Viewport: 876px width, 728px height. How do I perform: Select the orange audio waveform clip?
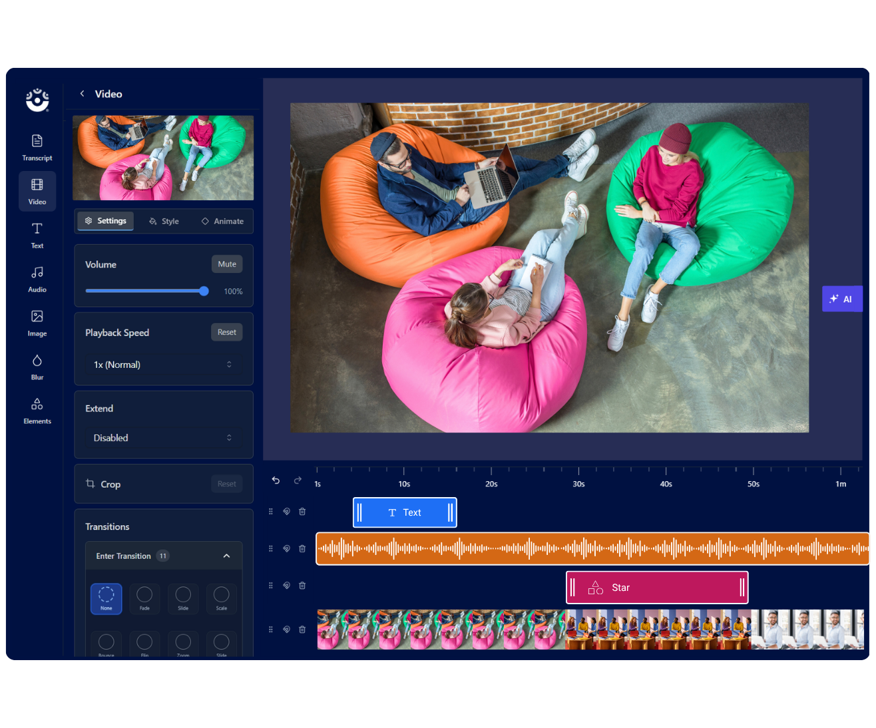click(x=592, y=549)
